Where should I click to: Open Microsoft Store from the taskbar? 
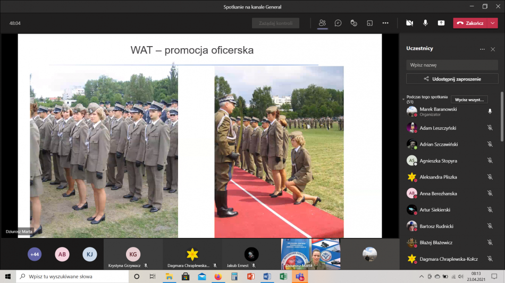point(186,277)
